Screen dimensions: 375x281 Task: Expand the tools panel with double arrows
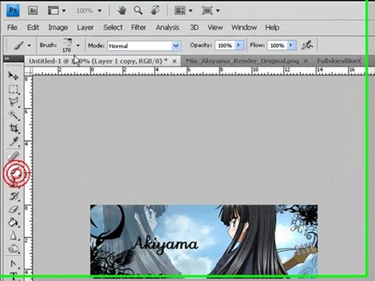pos(7,59)
